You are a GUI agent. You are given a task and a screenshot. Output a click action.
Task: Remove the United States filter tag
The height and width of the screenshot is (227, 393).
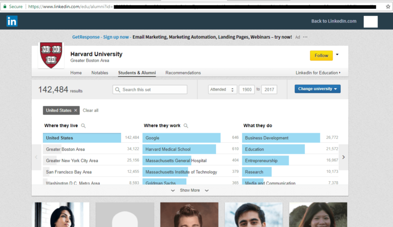(x=75, y=110)
